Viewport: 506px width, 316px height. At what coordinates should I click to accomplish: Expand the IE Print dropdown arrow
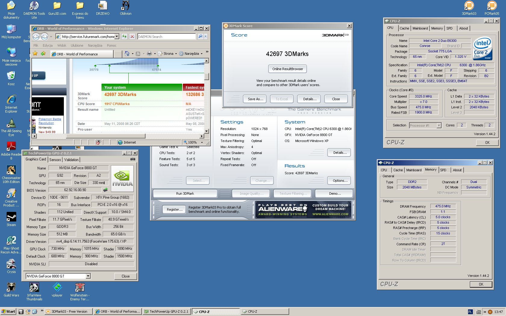point(155,54)
